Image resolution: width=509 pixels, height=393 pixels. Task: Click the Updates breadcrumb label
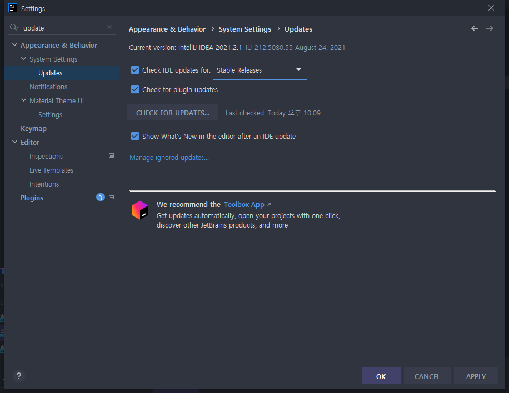(298, 29)
